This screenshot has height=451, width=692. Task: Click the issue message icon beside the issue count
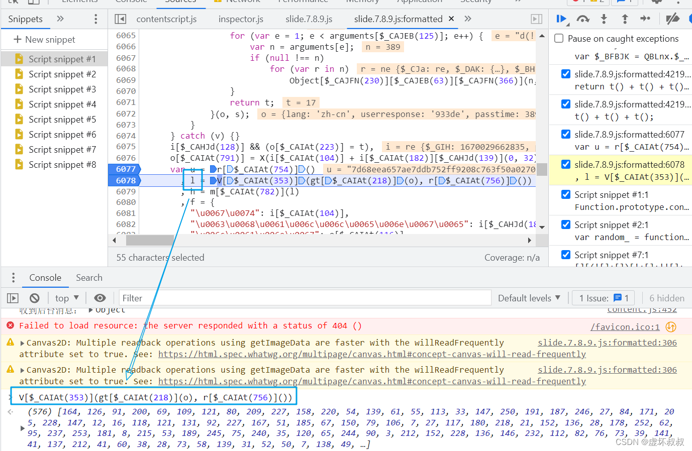click(x=618, y=298)
